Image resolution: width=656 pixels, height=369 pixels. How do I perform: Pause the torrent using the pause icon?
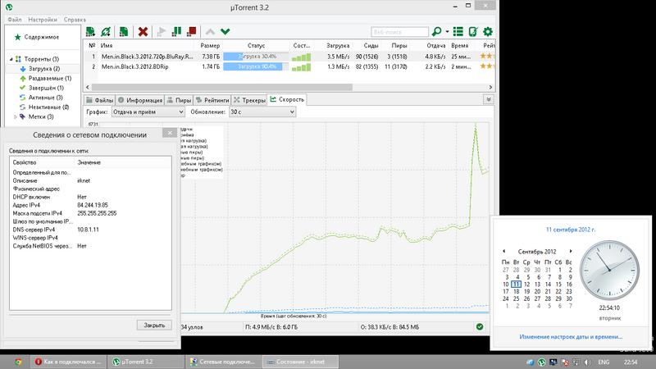click(x=176, y=31)
